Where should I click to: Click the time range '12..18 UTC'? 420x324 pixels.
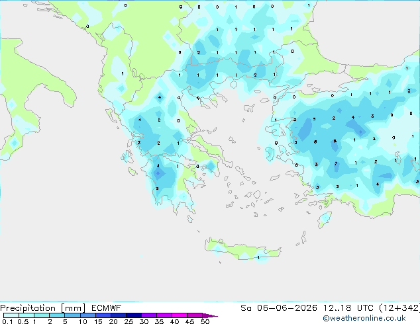tap(348, 308)
